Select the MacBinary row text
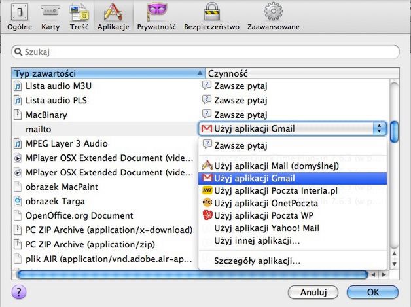 [x=46, y=115]
